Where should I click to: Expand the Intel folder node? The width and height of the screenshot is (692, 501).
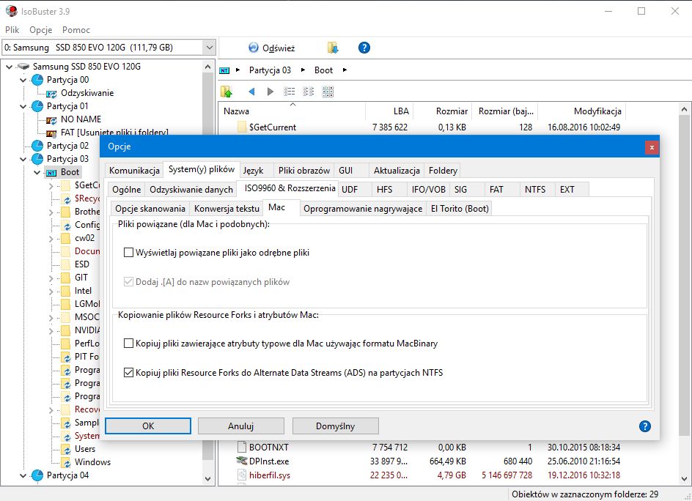tap(51, 292)
